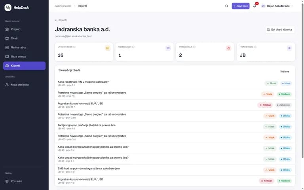This screenshot has width=304, height=190.
Task: Click Svi tiketi klijenta button
Action: [x=280, y=30]
